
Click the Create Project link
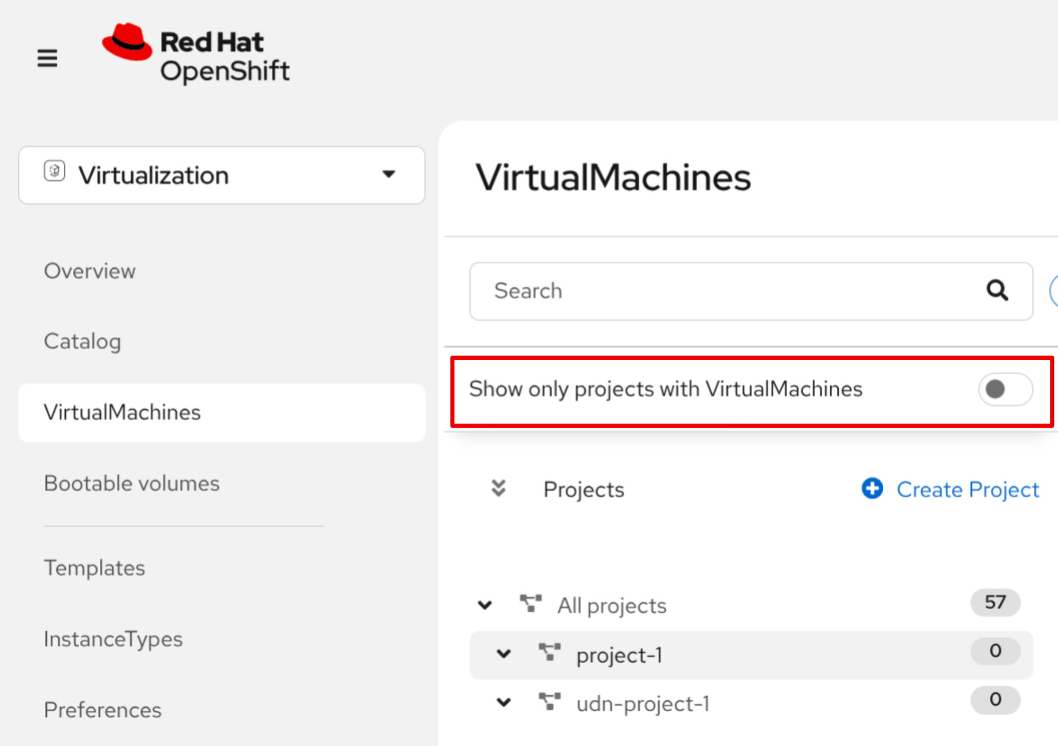tap(967, 490)
